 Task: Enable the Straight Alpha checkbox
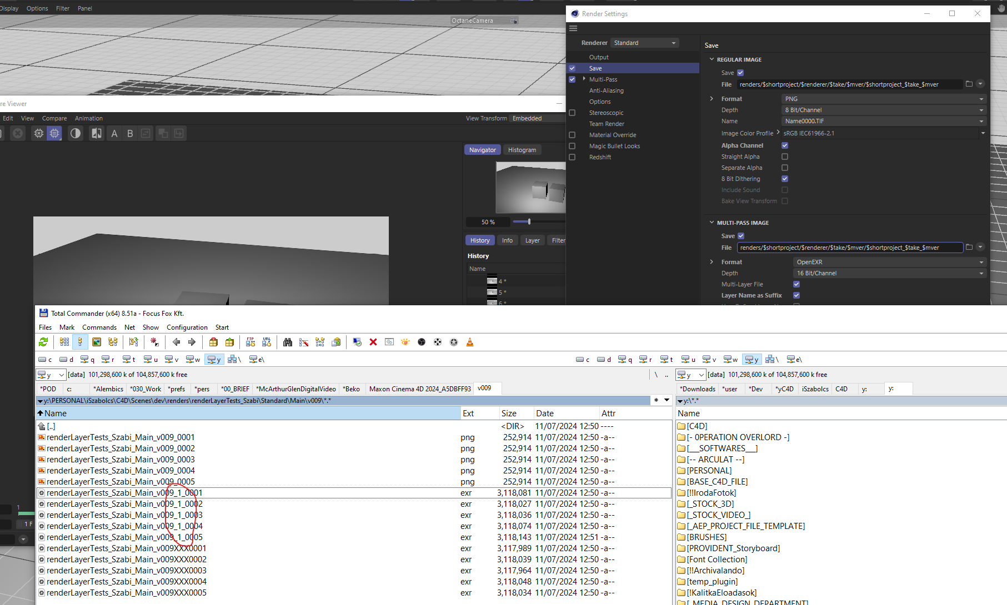785,157
